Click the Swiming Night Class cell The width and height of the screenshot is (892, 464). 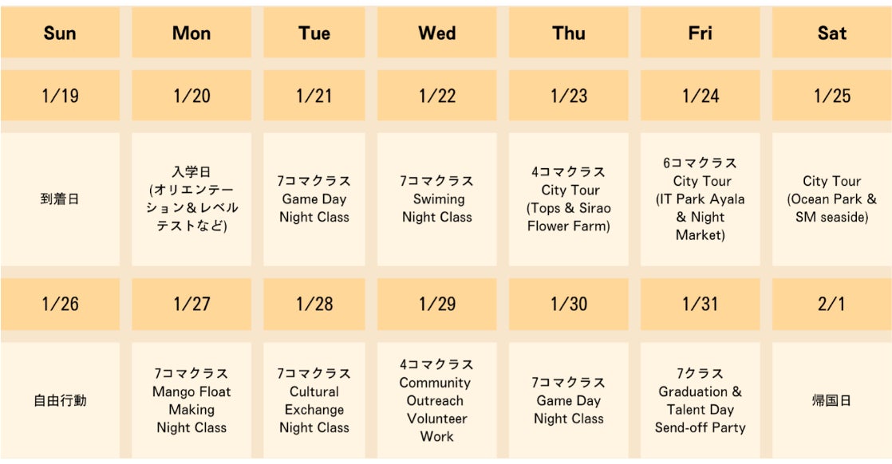click(x=436, y=199)
